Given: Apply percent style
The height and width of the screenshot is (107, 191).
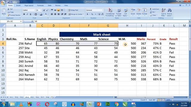Looking at the screenshot, I should coord(92,14).
